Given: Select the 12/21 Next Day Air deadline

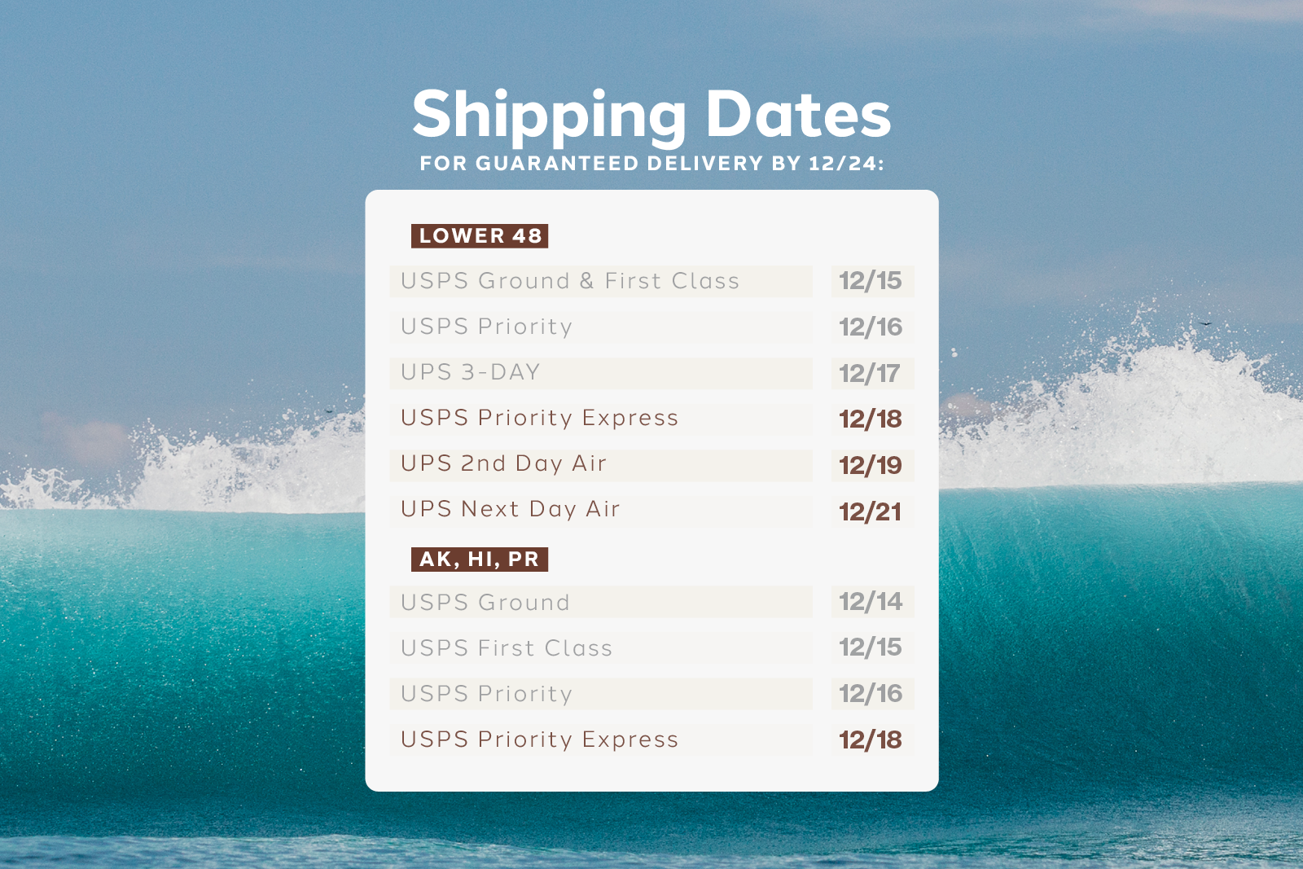Looking at the screenshot, I should [x=871, y=512].
